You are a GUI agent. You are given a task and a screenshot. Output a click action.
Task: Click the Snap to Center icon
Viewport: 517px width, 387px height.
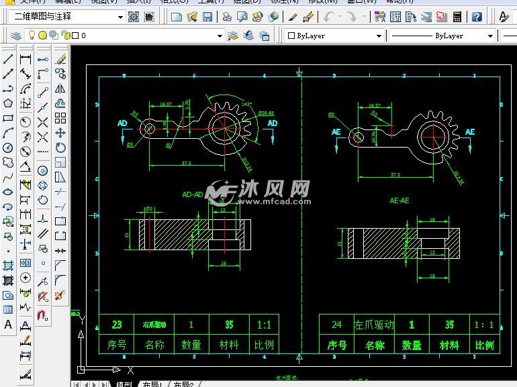coord(43,170)
